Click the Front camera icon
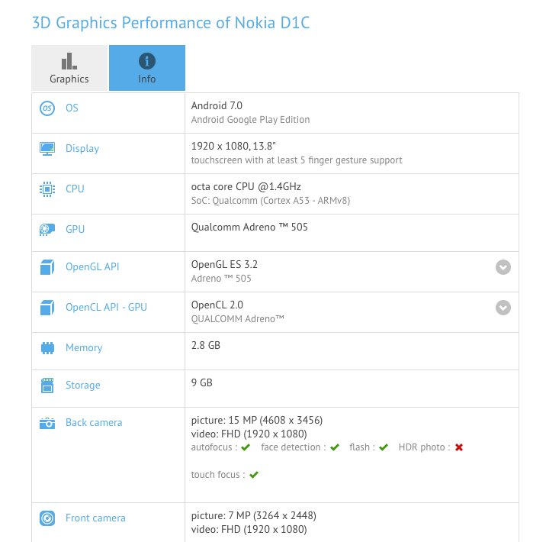Viewport: 546px width, 542px height. 47,518
